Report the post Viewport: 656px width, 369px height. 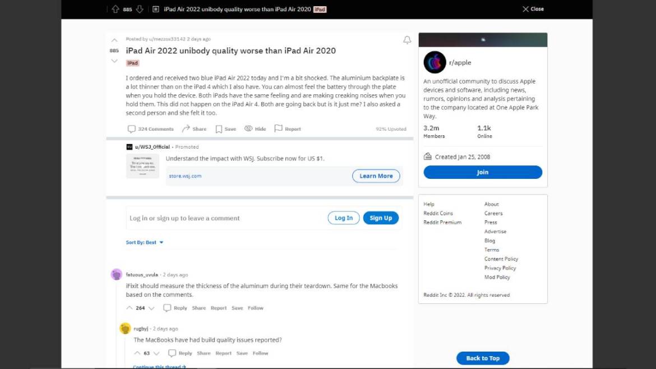point(288,129)
